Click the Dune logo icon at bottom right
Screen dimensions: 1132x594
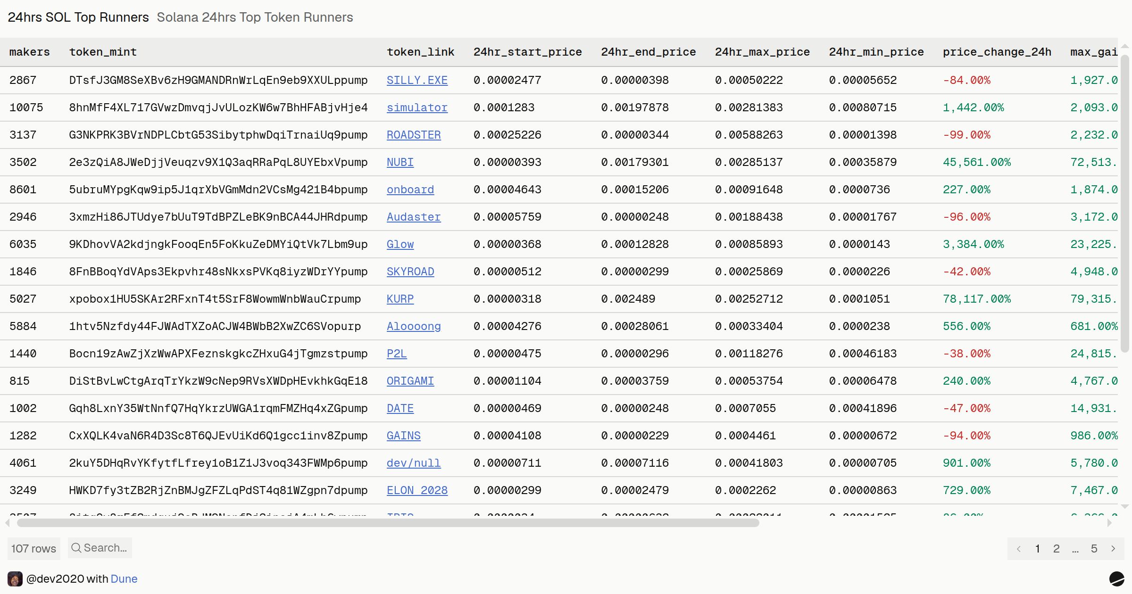tap(1116, 578)
